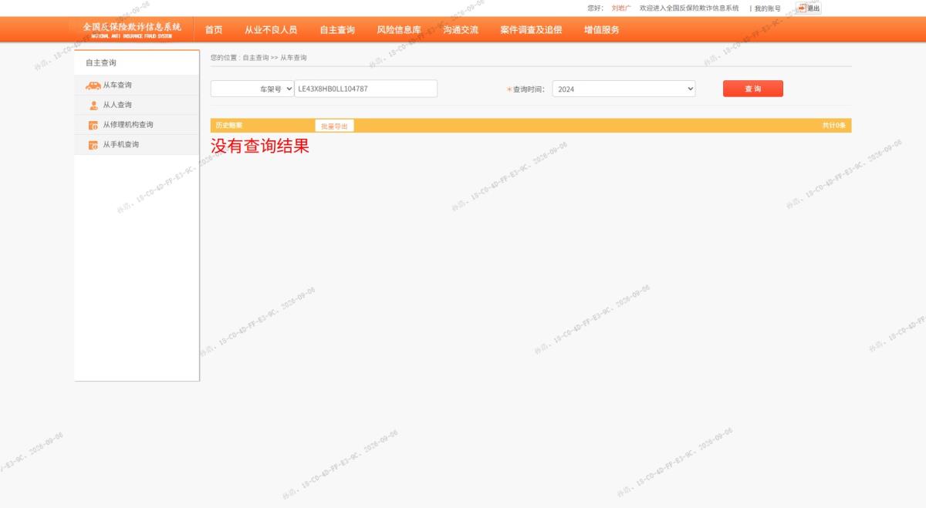The image size is (926, 508).
Task: Click the icon beside 从修理机构查询
Action: pyautogui.click(x=93, y=125)
